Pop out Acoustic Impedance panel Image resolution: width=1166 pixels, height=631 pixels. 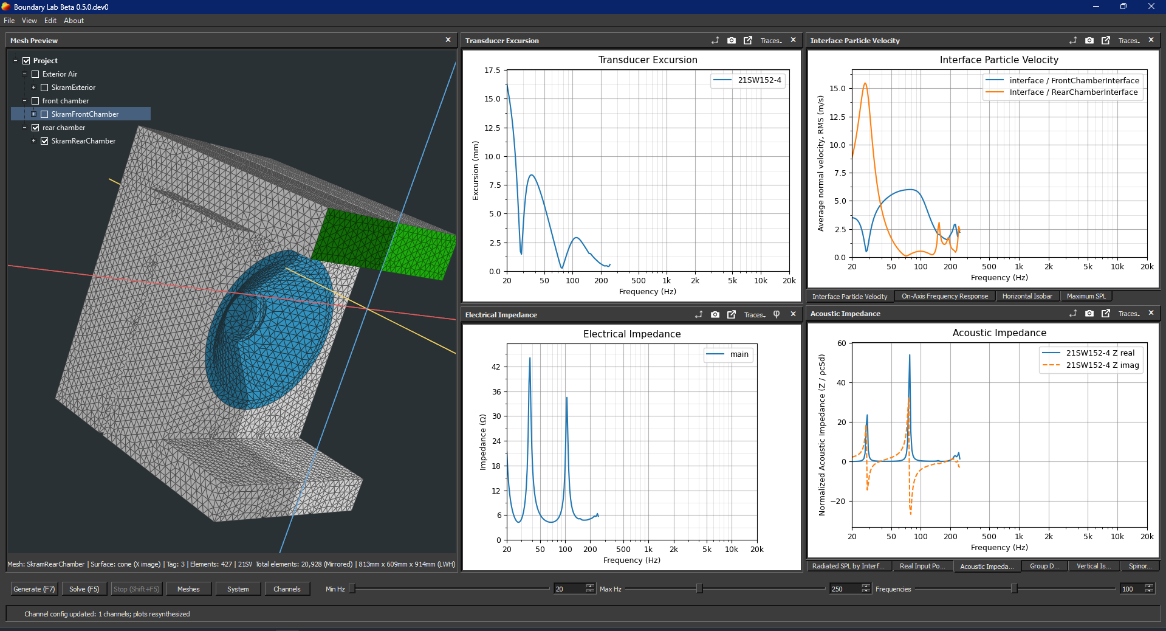(1106, 313)
